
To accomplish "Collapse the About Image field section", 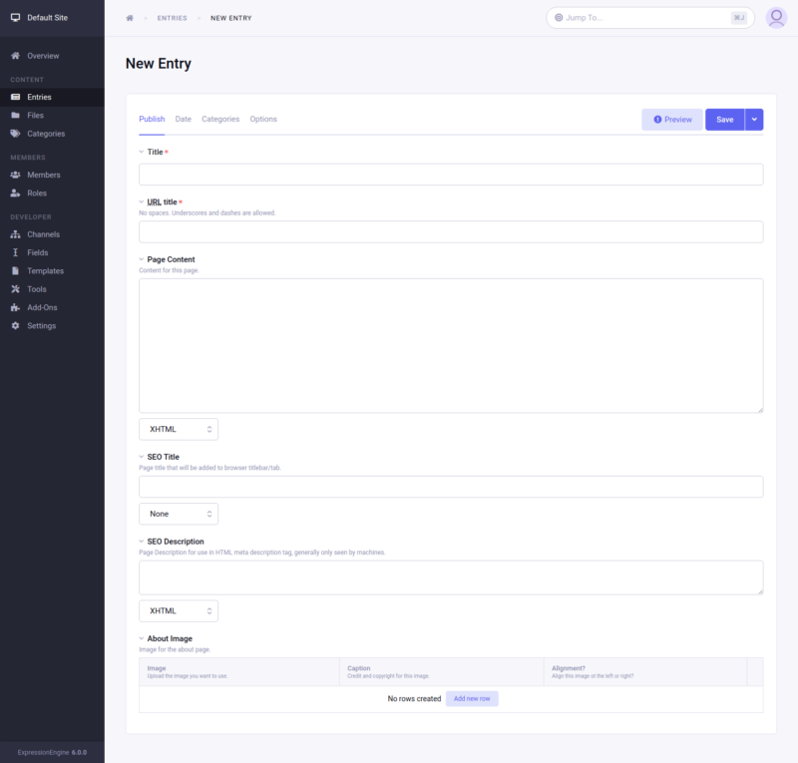I will pos(142,638).
